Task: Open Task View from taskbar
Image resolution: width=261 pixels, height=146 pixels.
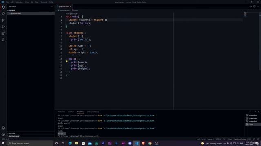Action: tap(63, 143)
